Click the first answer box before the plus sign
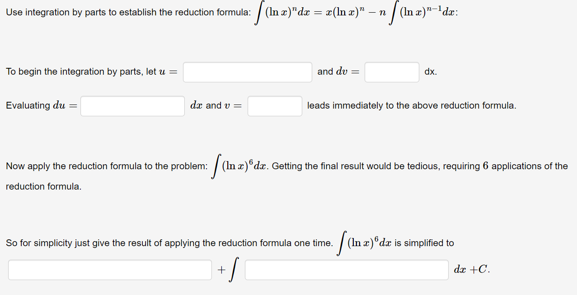 (x=110, y=269)
